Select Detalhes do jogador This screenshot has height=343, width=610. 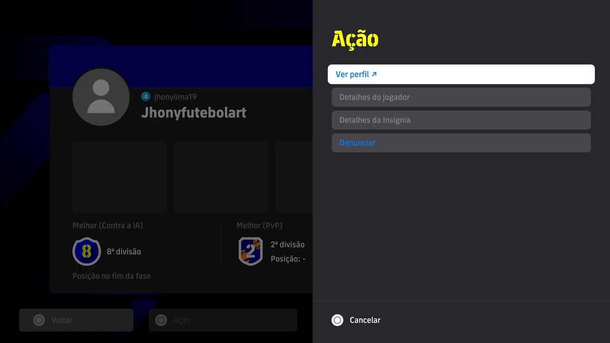point(461,97)
